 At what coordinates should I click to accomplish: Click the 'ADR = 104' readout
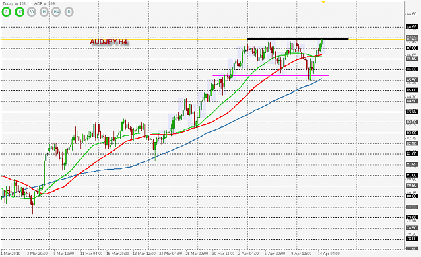click(44, 3)
